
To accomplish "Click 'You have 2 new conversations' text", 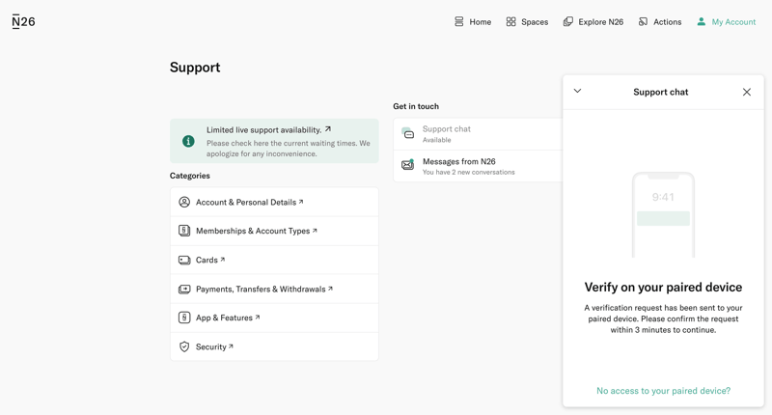I will 469,173.
